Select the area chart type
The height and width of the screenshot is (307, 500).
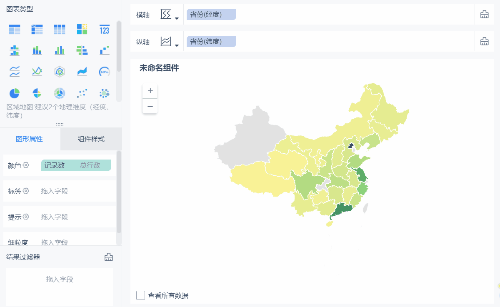tap(82, 72)
